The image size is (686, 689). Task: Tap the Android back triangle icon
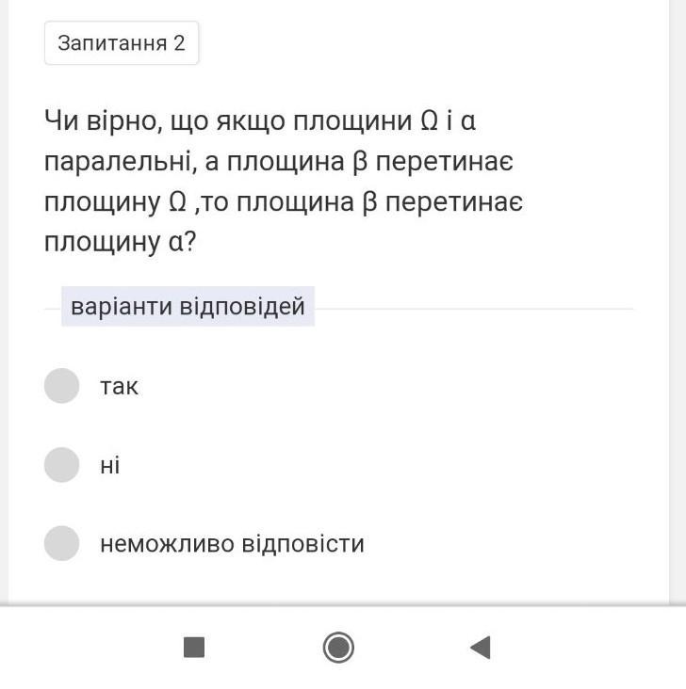(x=480, y=648)
